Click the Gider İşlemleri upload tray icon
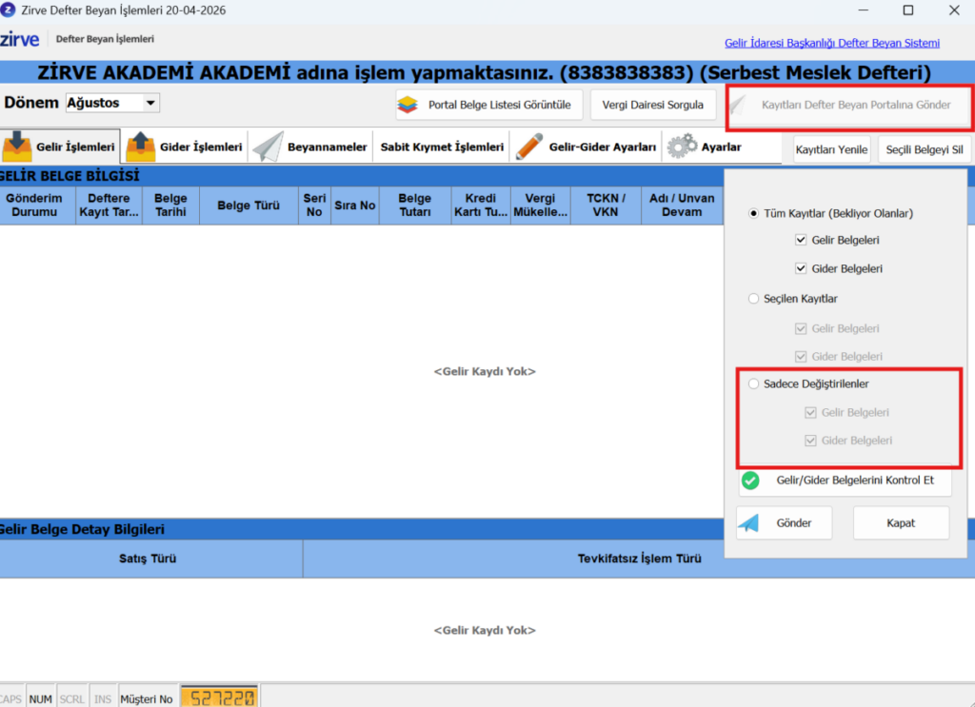This screenshot has height=707, width=975. click(x=141, y=147)
